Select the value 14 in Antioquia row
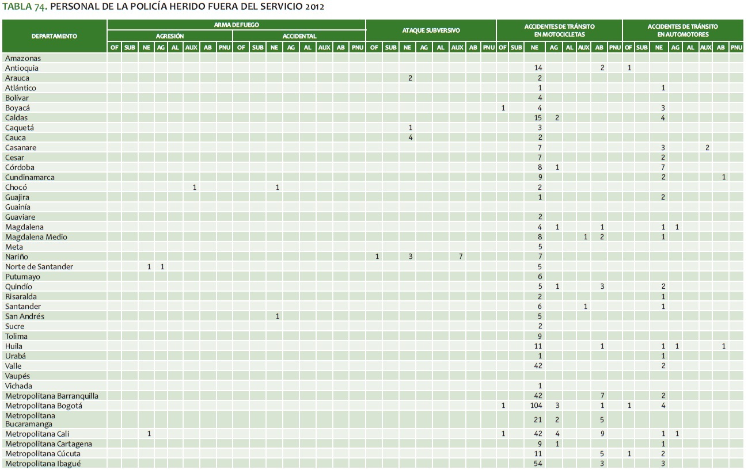This screenshot has height=470, width=748. pyautogui.click(x=540, y=68)
